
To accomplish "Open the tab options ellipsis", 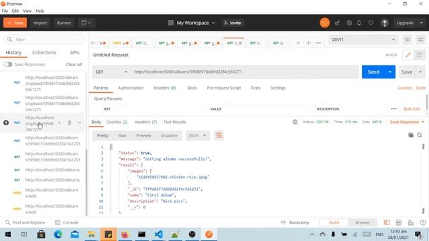I will [x=318, y=43].
